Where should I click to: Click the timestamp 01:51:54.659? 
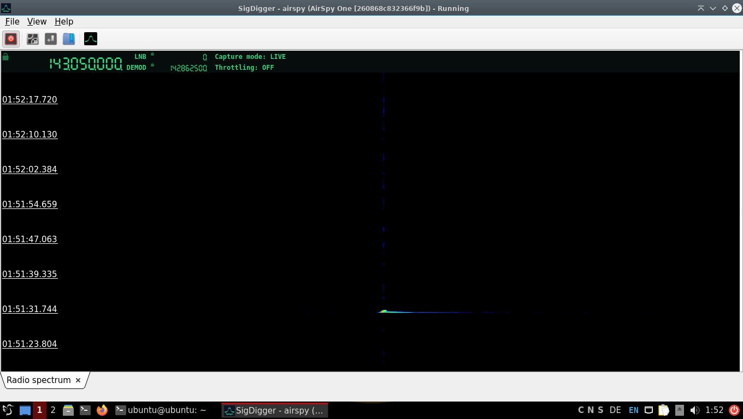click(x=30, y=204)
